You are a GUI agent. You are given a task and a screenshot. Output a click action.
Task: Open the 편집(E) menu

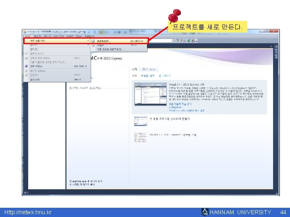pos(38,36)
